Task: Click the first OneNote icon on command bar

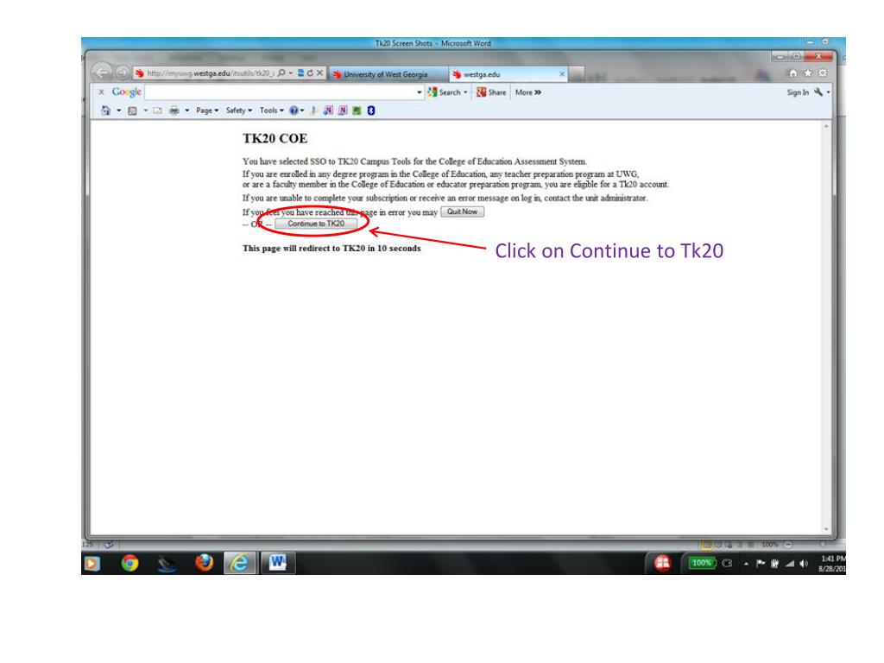Action: (328, 110)
